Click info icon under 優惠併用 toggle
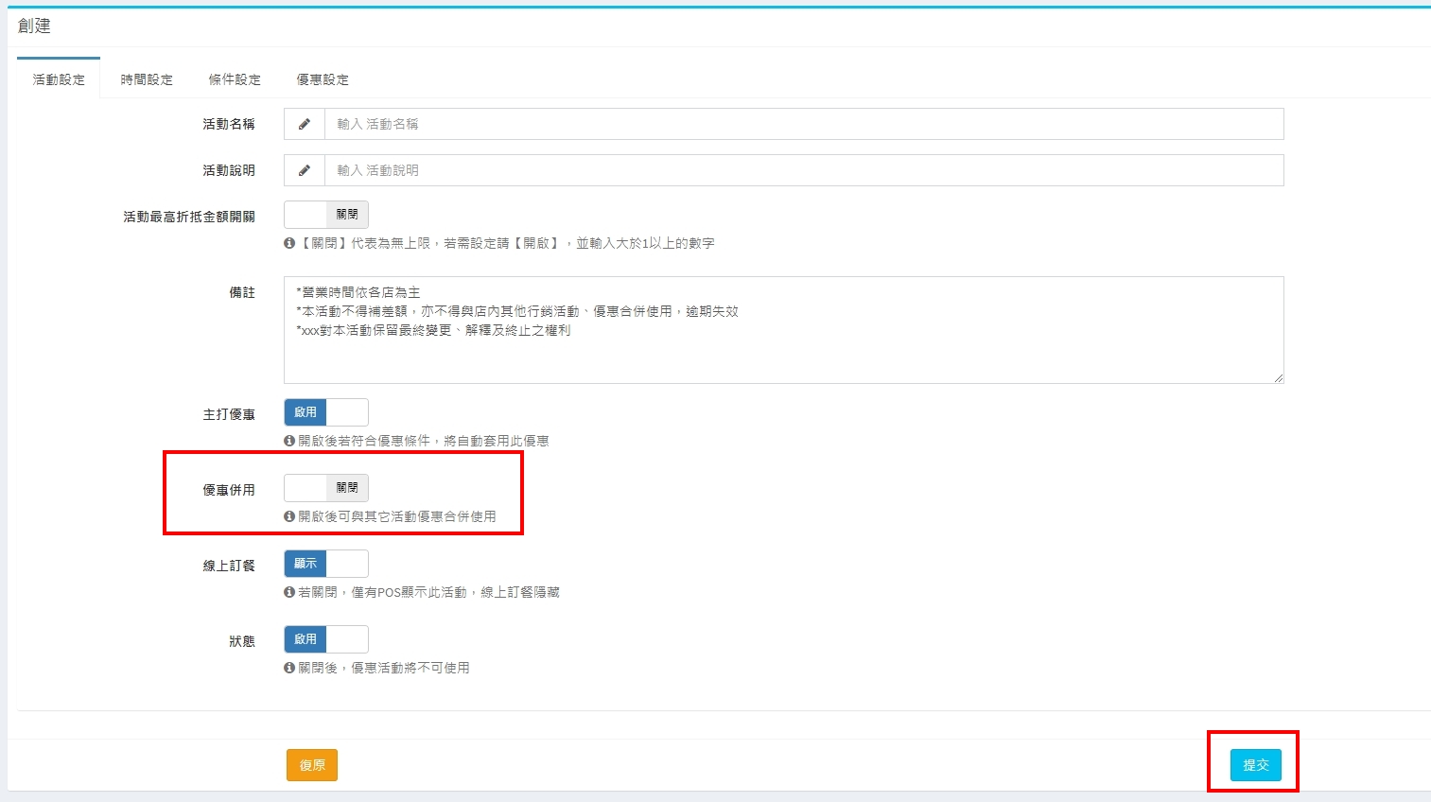This screenshot has height=802, width=1431. click(x=289, y=516)
